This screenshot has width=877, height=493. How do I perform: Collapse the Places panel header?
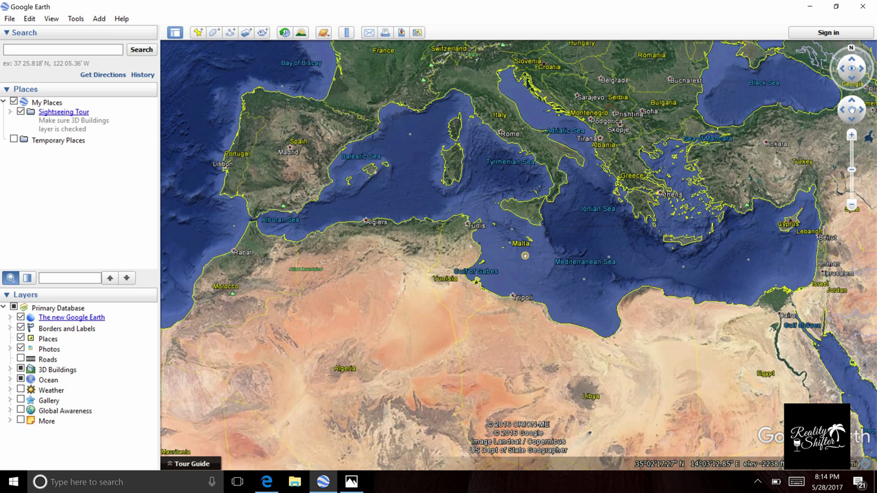point(7,89)
